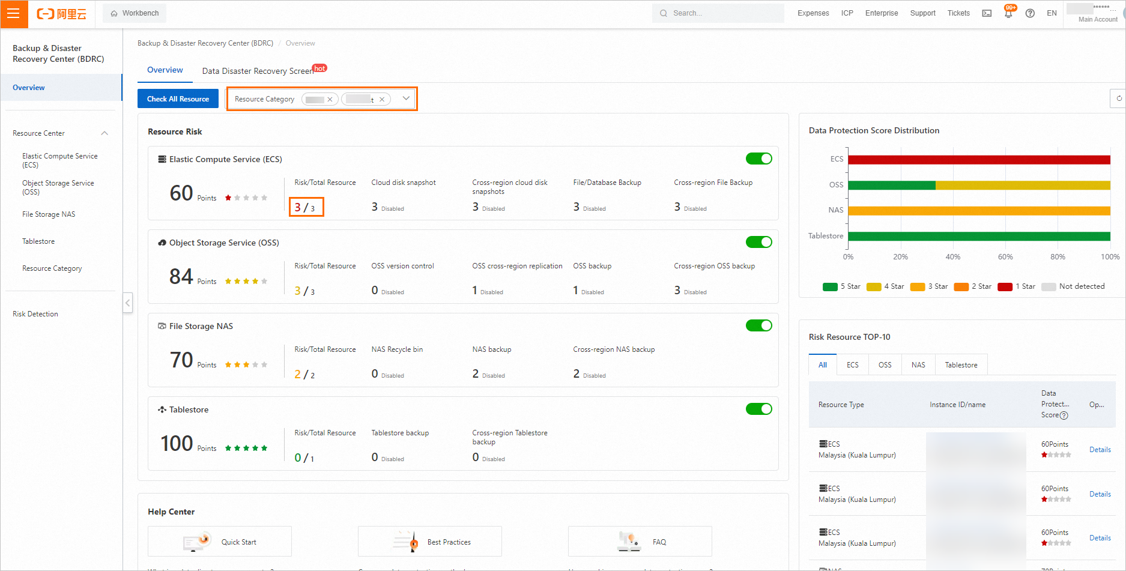The height and width of the screenshot is (571, 1126).
Task: Open Enterprise in the top menu
Action: point(882,13)
